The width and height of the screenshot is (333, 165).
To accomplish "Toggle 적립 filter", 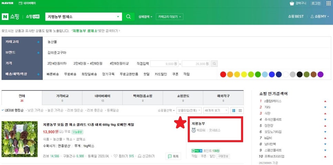I will point(186,74).
